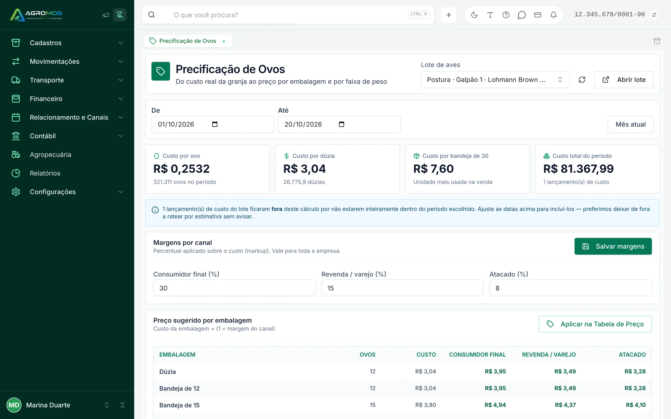Screen dimensions: 671x419
Task: Expand the Cadastros menu
Action: (67, 43)
